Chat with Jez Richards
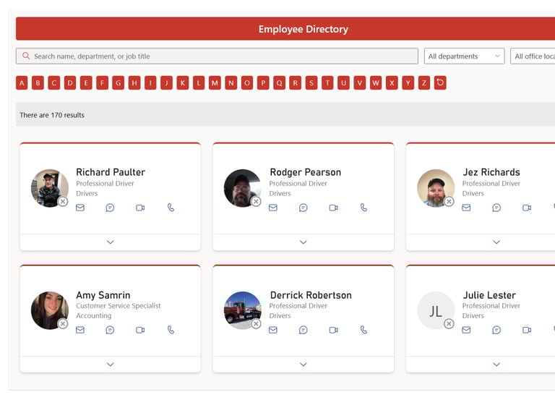The width and height of the screenshot is (555, 400). 496,208
